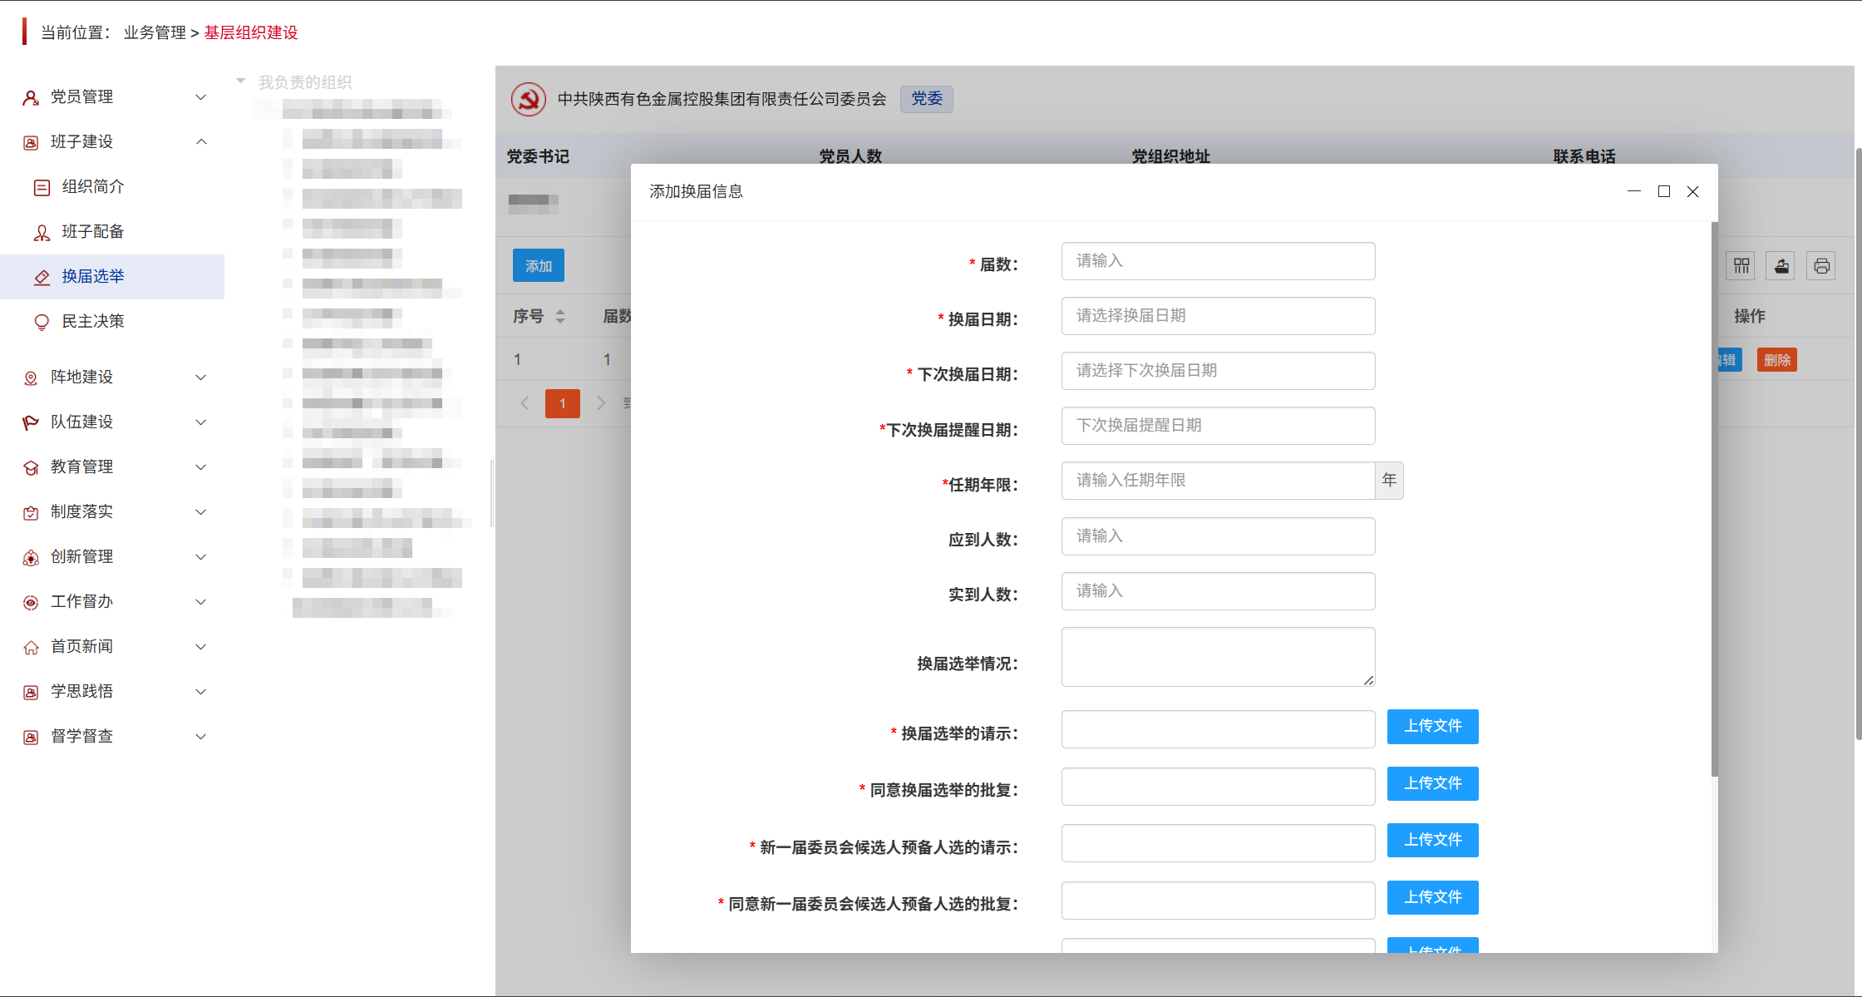
Task: Click 上传文件 for 换届选举的请示
Action: 1432,727
